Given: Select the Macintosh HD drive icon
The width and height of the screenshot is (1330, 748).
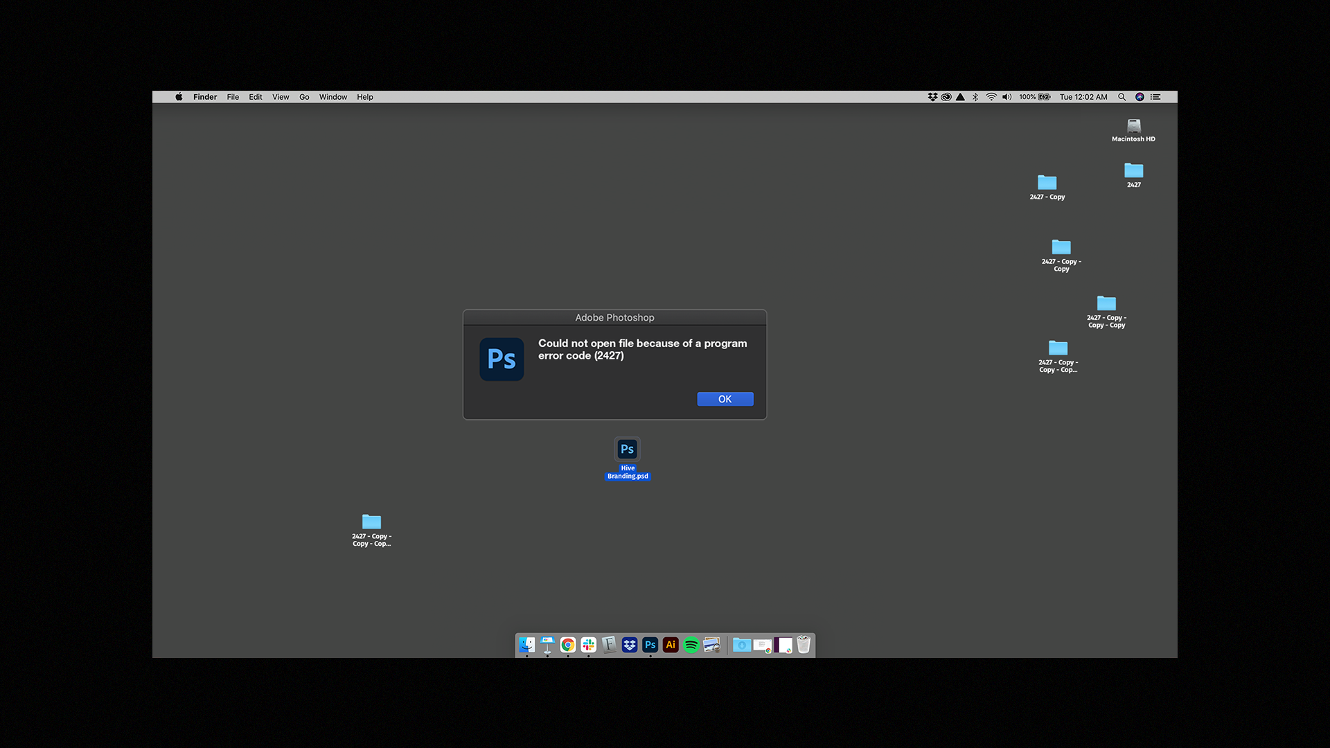Looking at the screenshot, I should (x=1134, y=126).
